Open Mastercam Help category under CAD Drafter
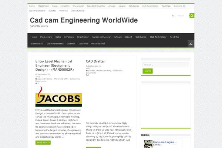Screen dimensions: 222x148 pos(104,71)
